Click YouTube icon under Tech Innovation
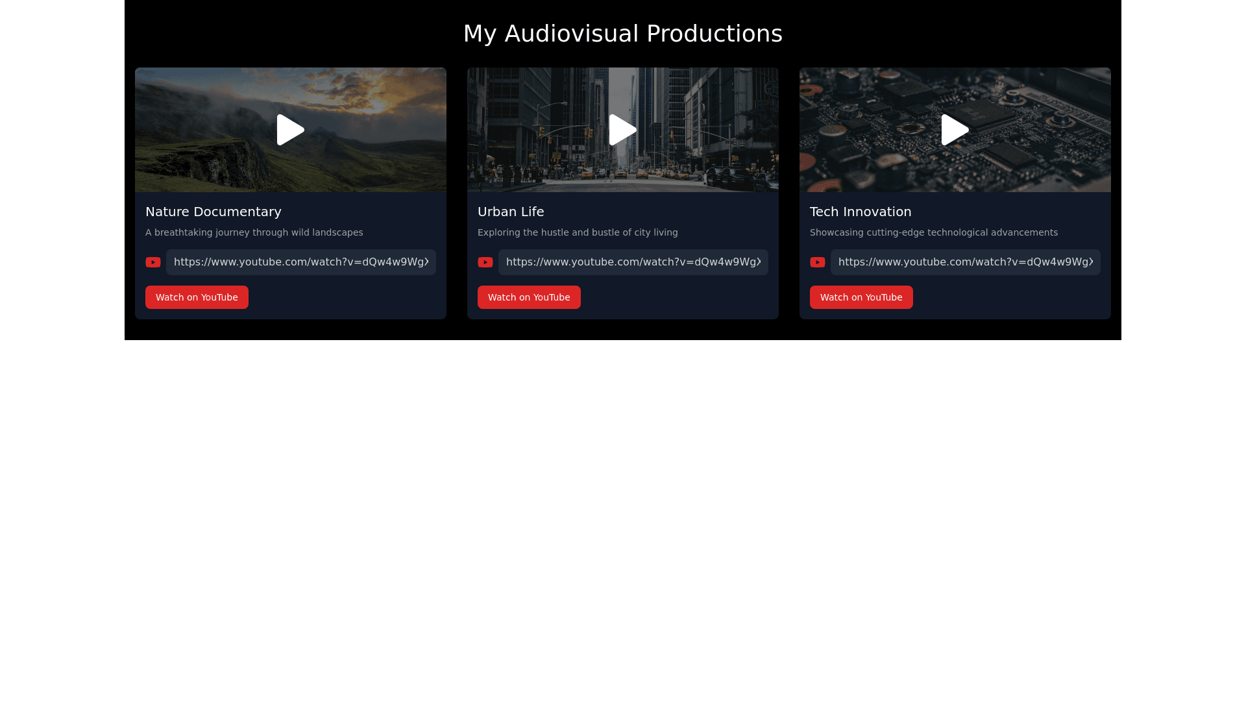This screenshot has height=701, width=1246. [x=818, y=262]
